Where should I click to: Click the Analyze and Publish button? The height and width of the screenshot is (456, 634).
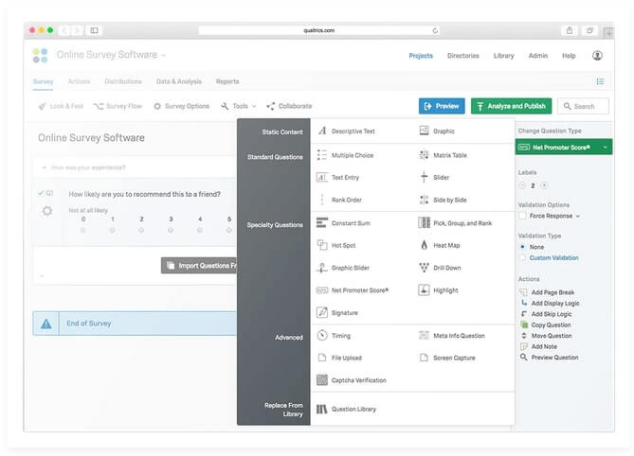[511, 106]
